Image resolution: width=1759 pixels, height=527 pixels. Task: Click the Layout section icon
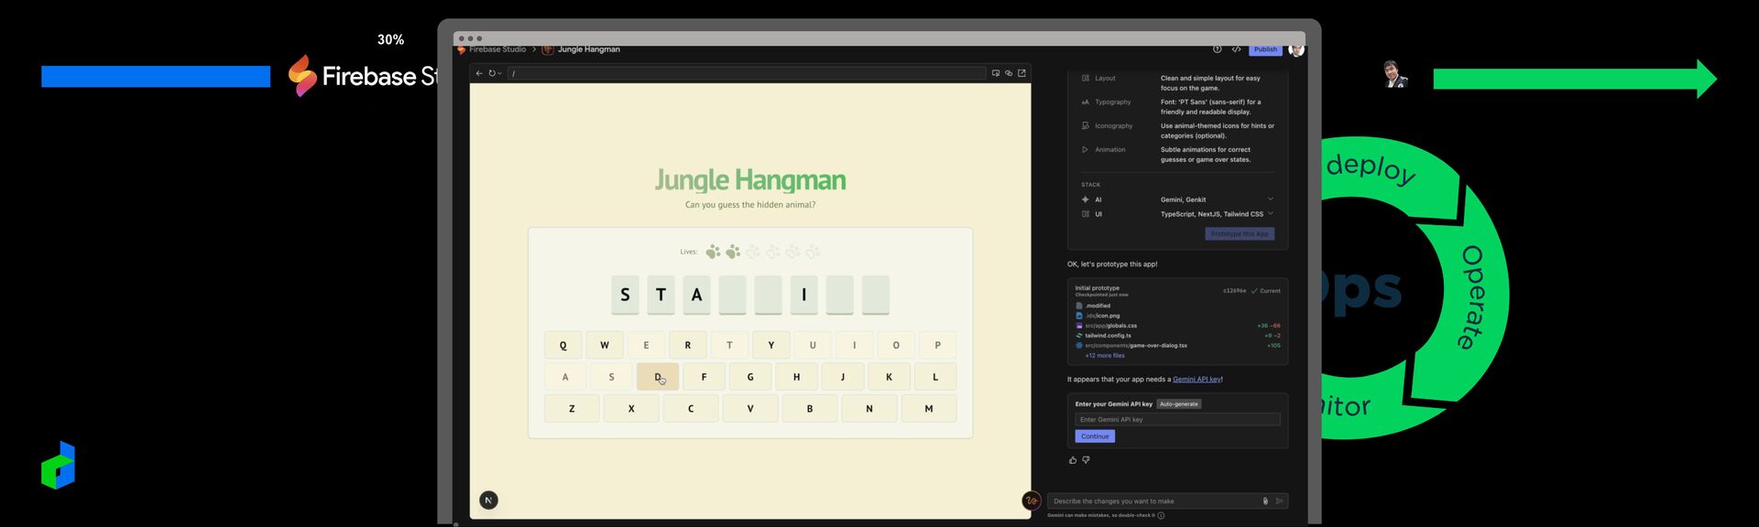[1086, 79]
